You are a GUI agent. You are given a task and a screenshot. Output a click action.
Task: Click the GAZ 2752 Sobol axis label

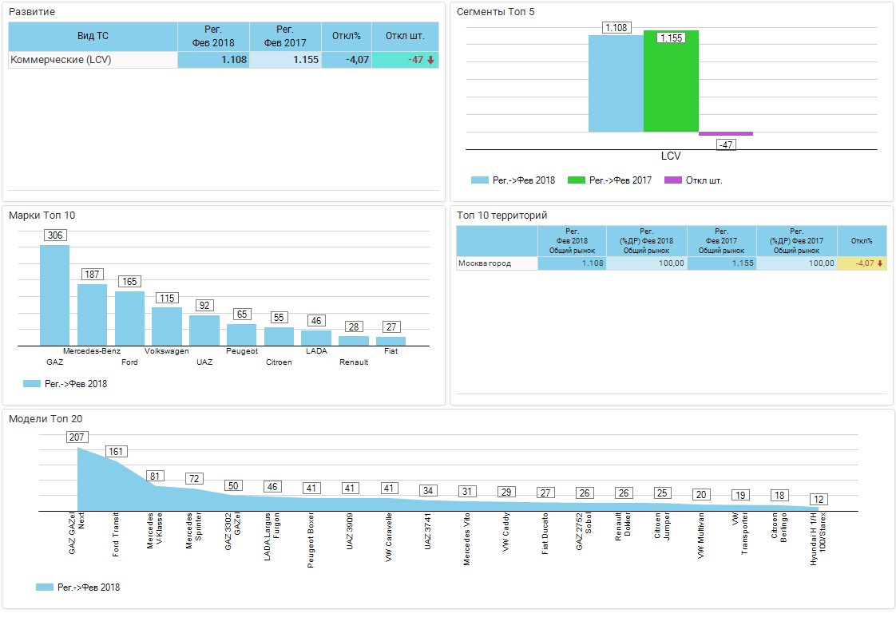[x=584, y=532]
